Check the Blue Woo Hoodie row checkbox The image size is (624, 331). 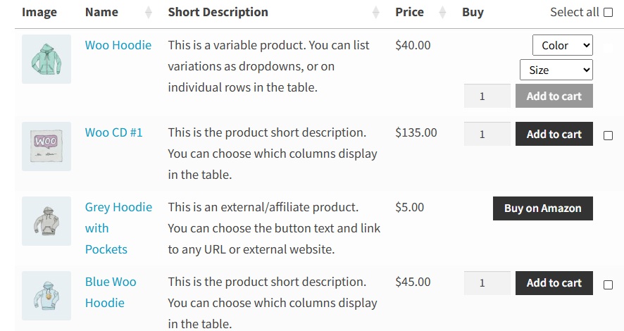pos(608,285)
